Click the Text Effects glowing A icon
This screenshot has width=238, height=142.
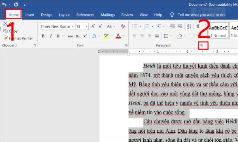[x=94, y=36]
